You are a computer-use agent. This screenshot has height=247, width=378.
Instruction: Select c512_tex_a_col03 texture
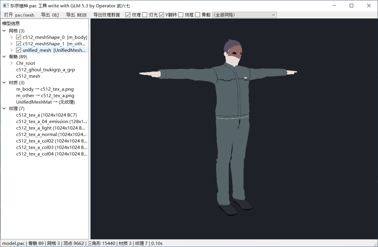(52, 147)
